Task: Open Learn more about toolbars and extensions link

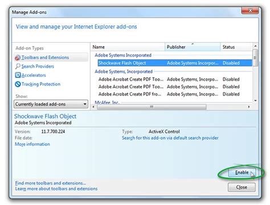Action: point(56,188)
